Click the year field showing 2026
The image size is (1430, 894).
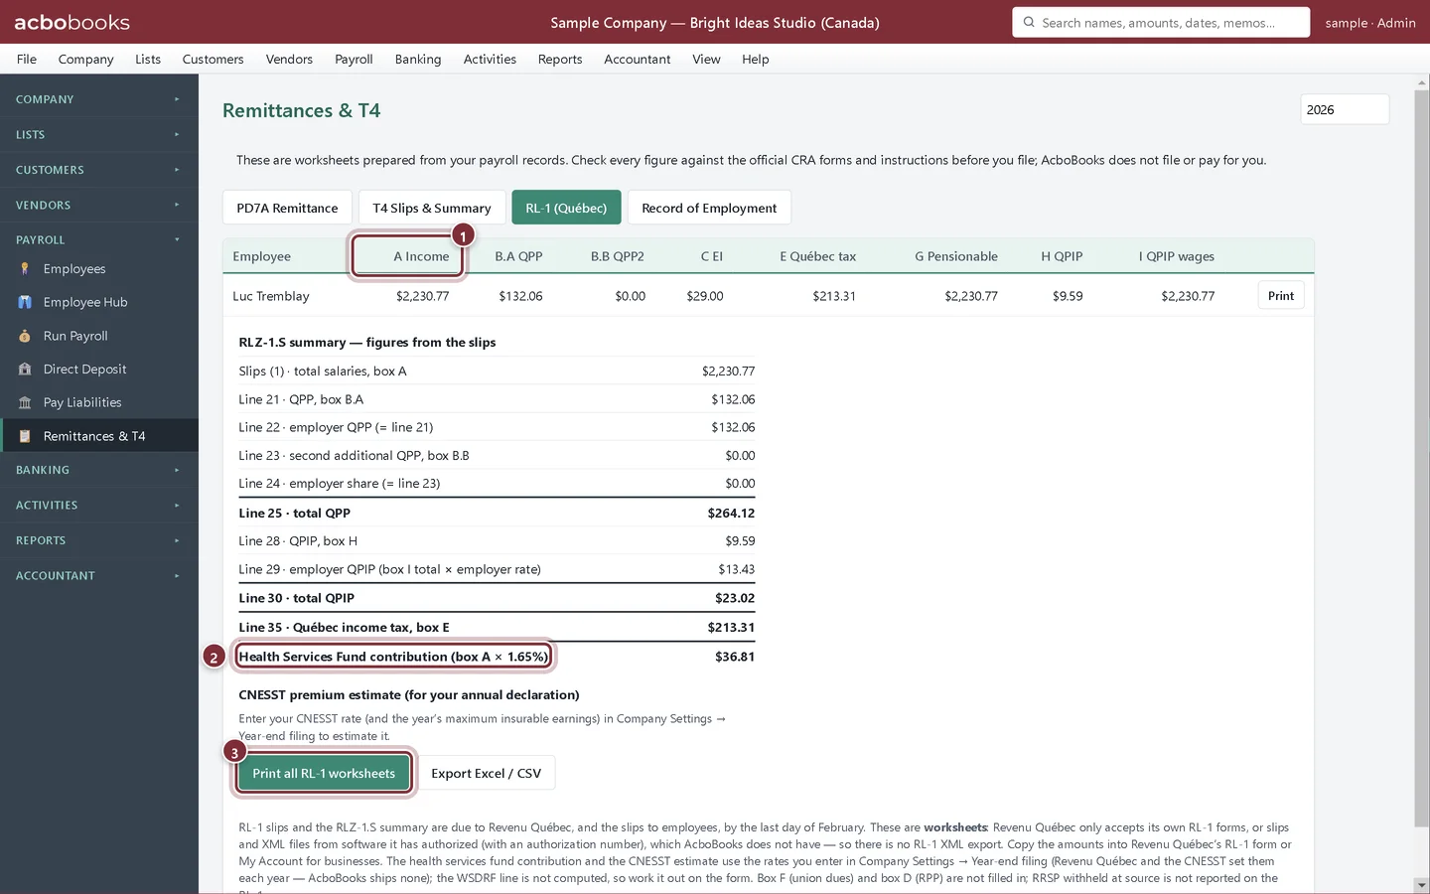1345,109
